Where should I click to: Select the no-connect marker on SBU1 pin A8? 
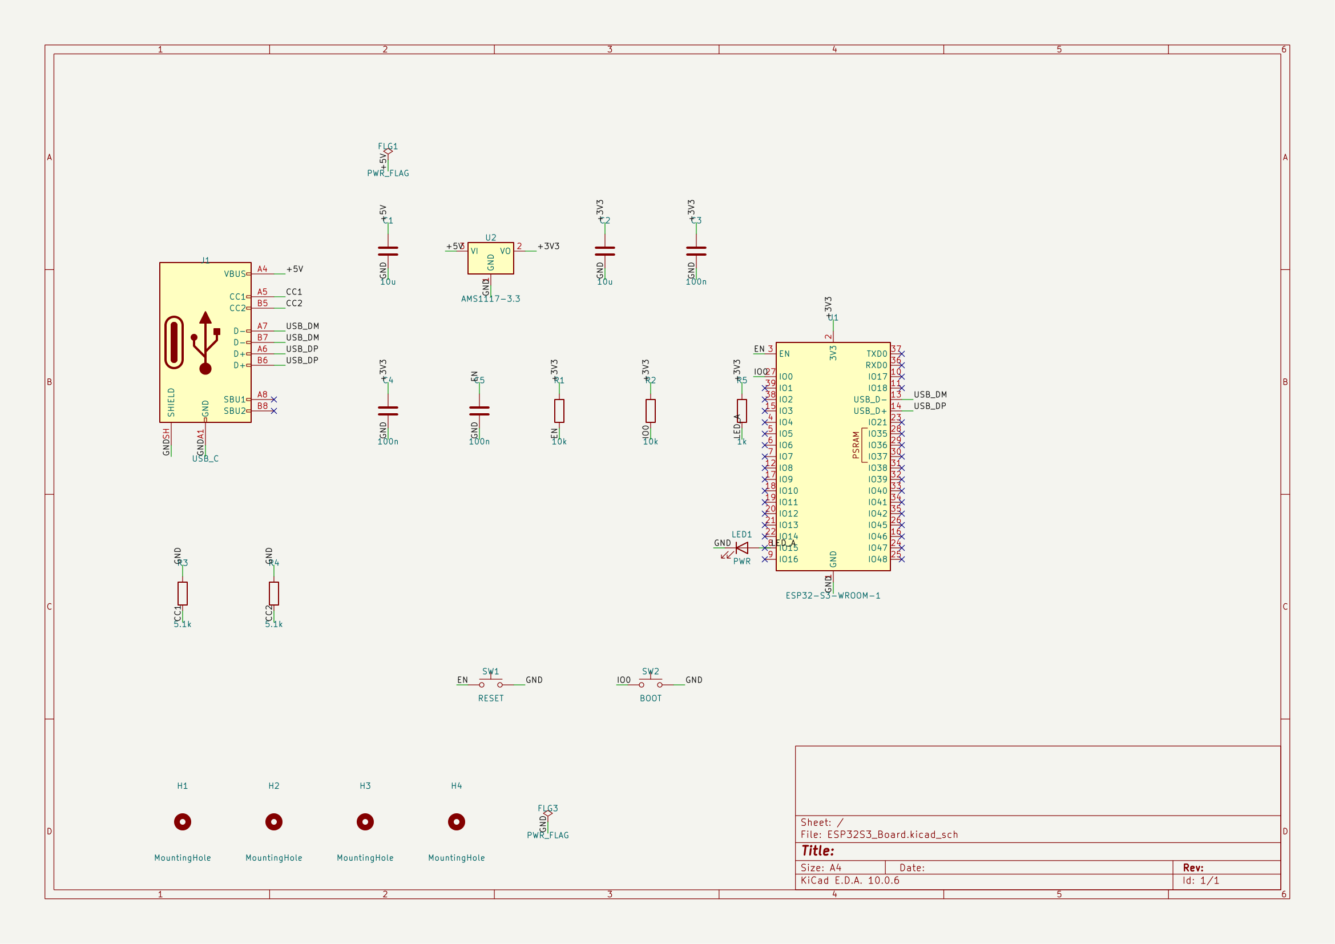coord(274,400)
